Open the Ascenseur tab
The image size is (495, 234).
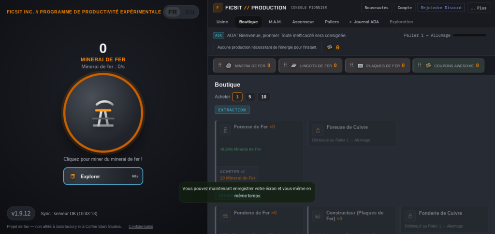[303, 22]
